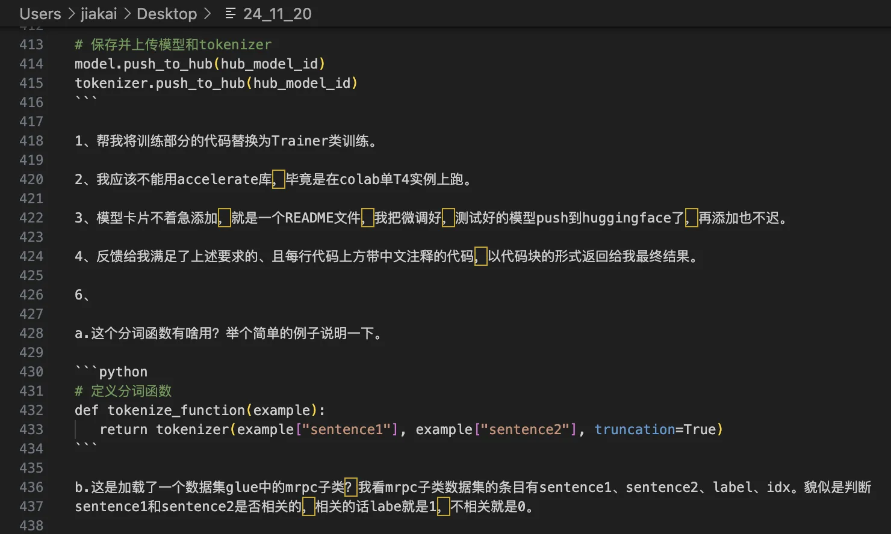The image size is (891, 534).
Task: Click the word 'README' on line 422
Action: 309,218
